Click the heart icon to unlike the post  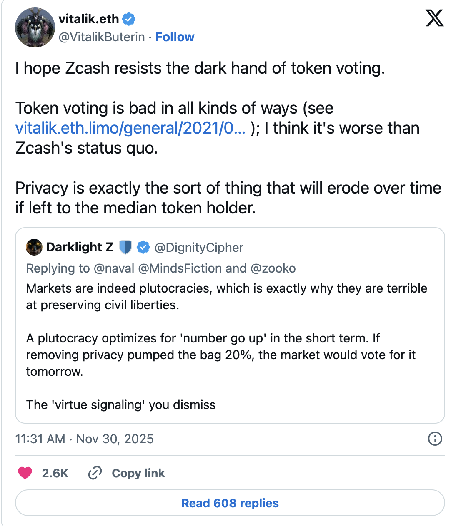25,473
